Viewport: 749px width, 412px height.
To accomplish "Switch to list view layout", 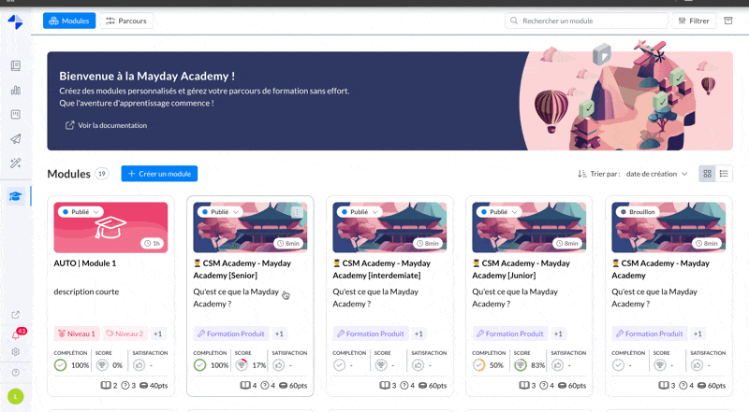I will click(x=724, y=174).
